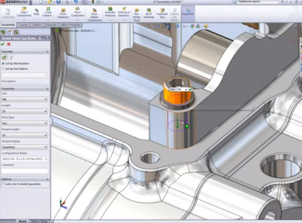This screenshot has height=223, width=302.
Task: Select the Model tab at bottom
Action: 22,221
